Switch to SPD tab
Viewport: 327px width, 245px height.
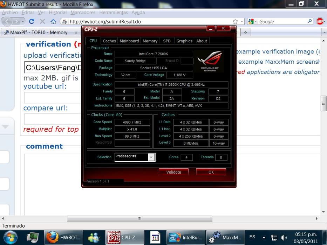click(167, 41)
